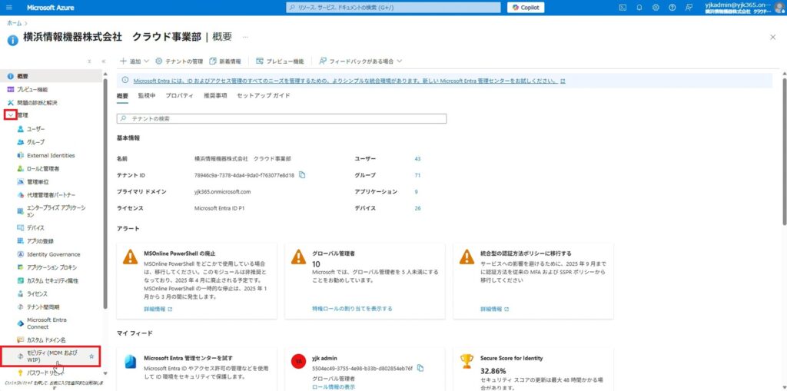The image size is (787, 391).
Task: Open the notifications bell
Action: 639,8
